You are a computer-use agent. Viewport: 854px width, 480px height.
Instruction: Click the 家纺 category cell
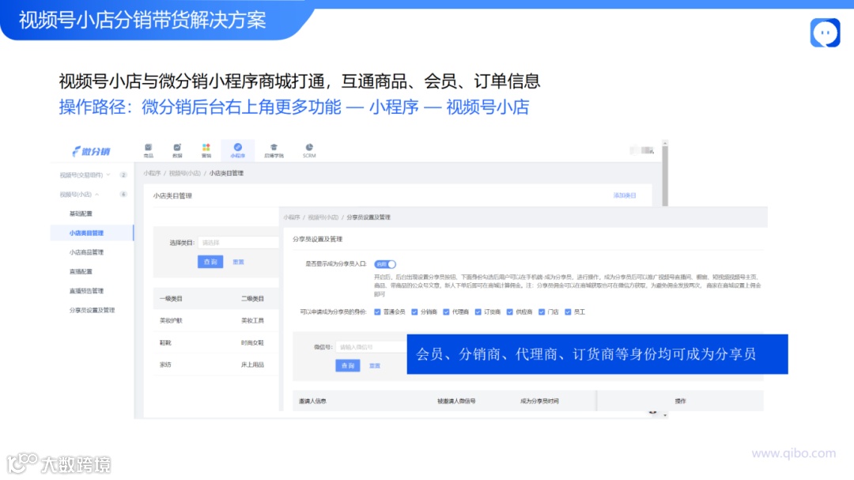(165, 365)
